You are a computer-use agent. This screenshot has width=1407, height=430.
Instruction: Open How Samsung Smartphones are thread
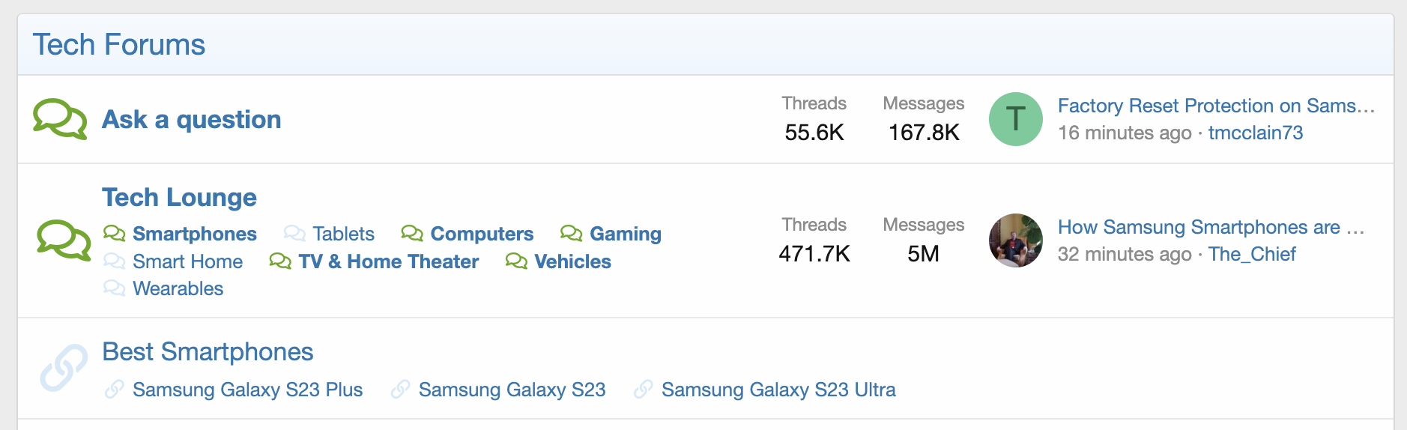(x=1211, y=227)
